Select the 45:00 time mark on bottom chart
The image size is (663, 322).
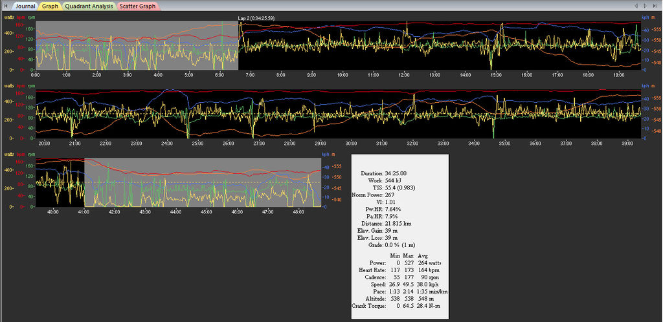tap(206, 211)
